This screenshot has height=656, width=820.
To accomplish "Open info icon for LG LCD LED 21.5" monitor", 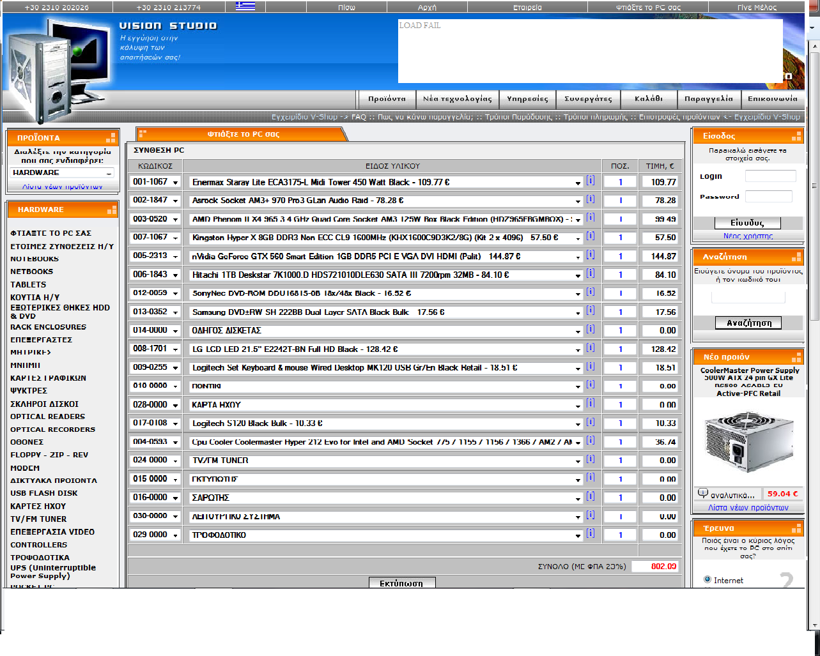I will [591, 348].
